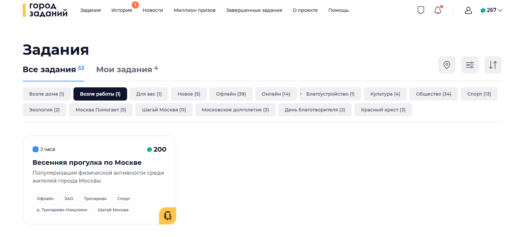Viewport: 516px width, 237px height.
Task: Select Московское долголетие (3) filter
Action: click(235, 110)
